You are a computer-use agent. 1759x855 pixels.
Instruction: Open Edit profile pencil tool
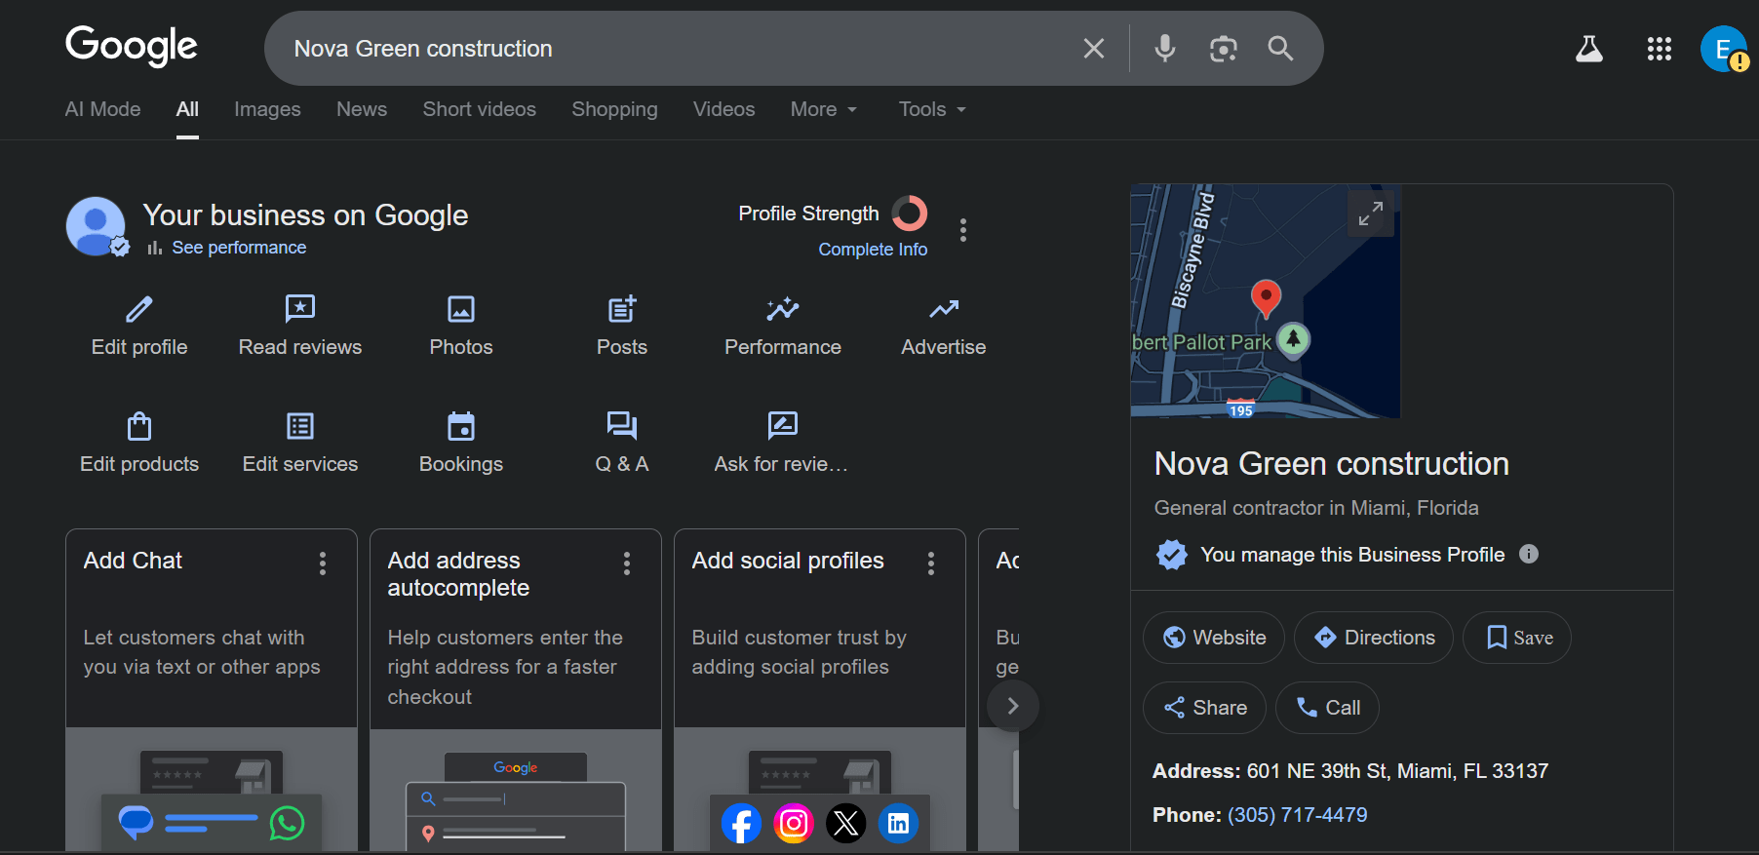[139, 327]
